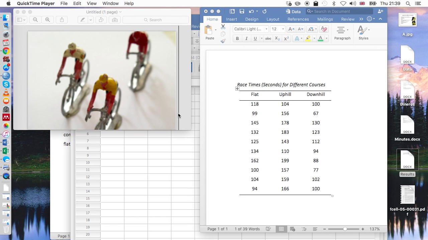Collapse the Word ribbon with the chevron
The height and width of the screenshot is (240, 428).
click(380, 19)
